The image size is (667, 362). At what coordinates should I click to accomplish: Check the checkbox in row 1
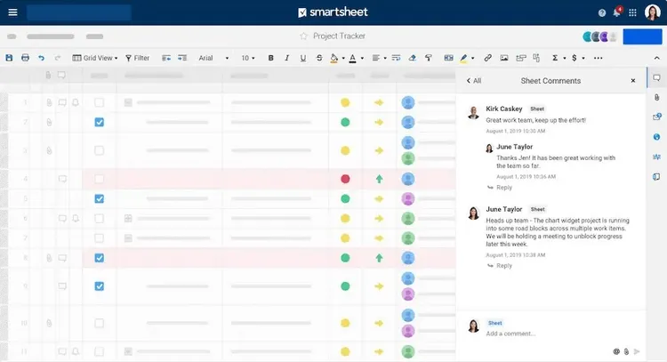pos(99,102)
